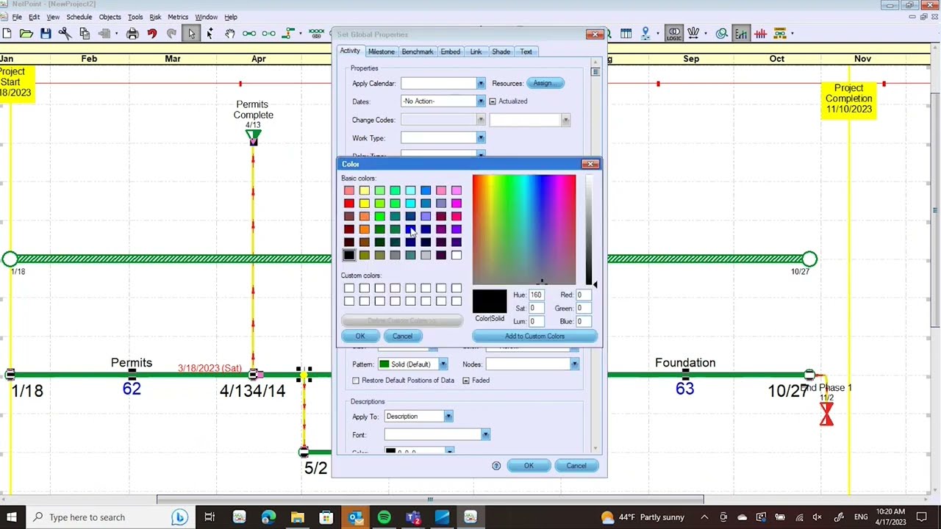The height and width of the screenshot is (529, 941).
Task: Open Outlook from the taskbar
Action: click(x=355, y=517)
